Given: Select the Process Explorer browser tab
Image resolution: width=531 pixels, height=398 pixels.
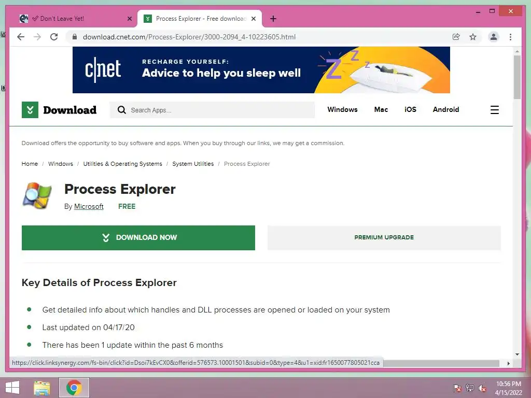Looking at the screenshot, I should 199,19.
